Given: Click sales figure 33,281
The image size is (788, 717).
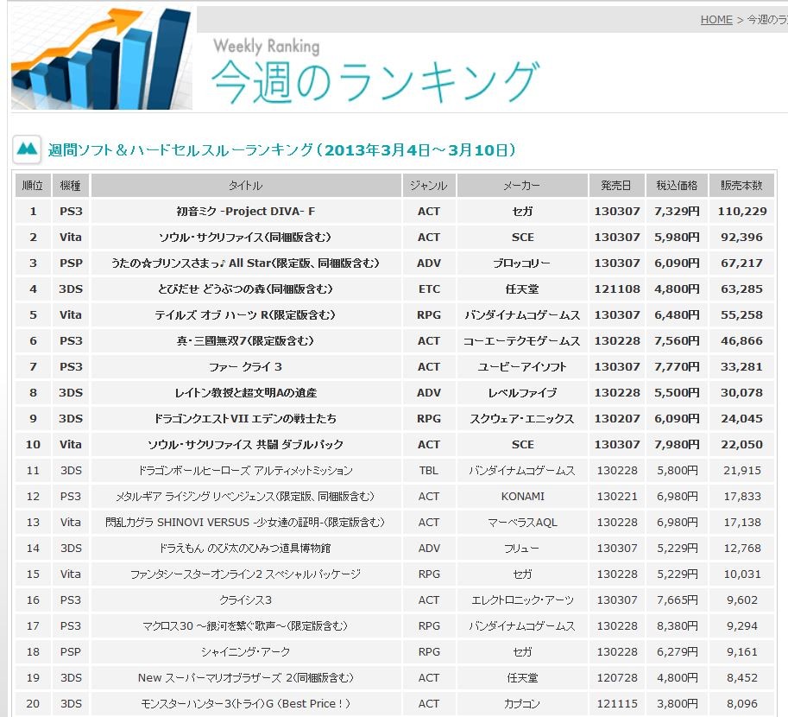Looking at the screenshot, I should click(x=741, y=367).
